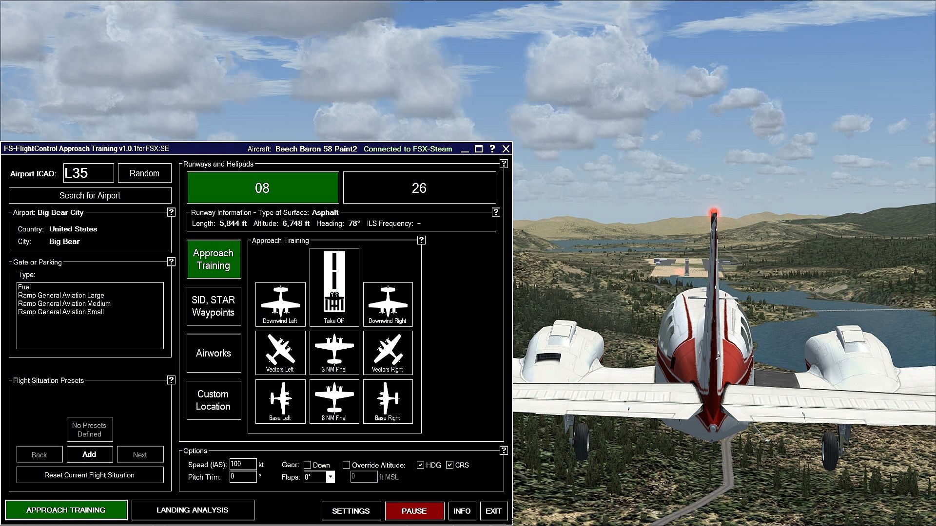The image size is (936, 526).
Task: Select runway 26
Action: 419,188
